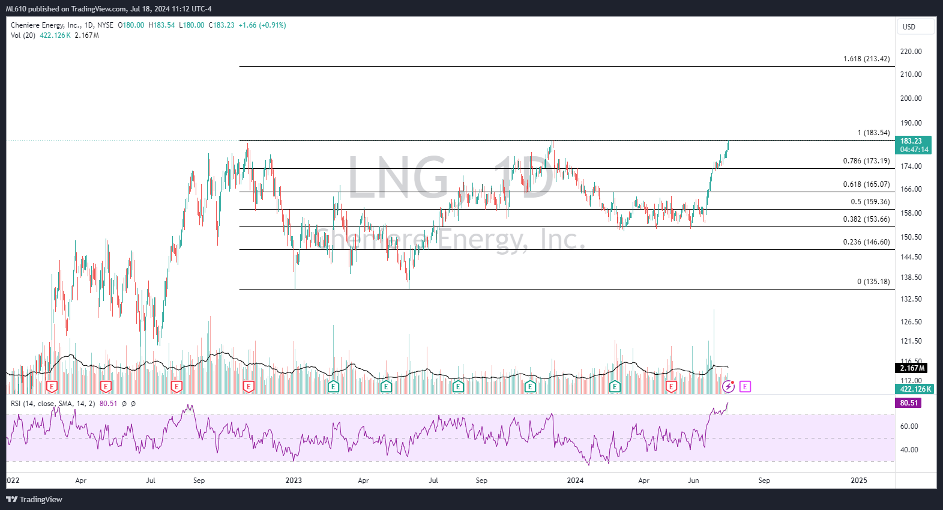
Task: Click the low price value L180.00
Action: pyautogui.click(x=192, y=25)
